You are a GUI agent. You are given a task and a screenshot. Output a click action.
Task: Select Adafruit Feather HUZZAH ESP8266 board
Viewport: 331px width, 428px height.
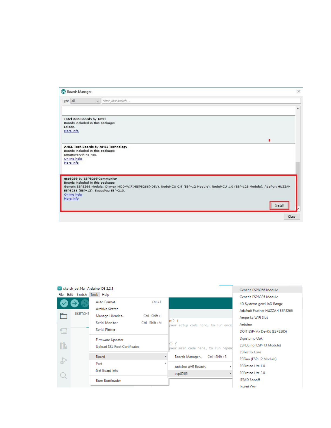click(x=267, y=311)
